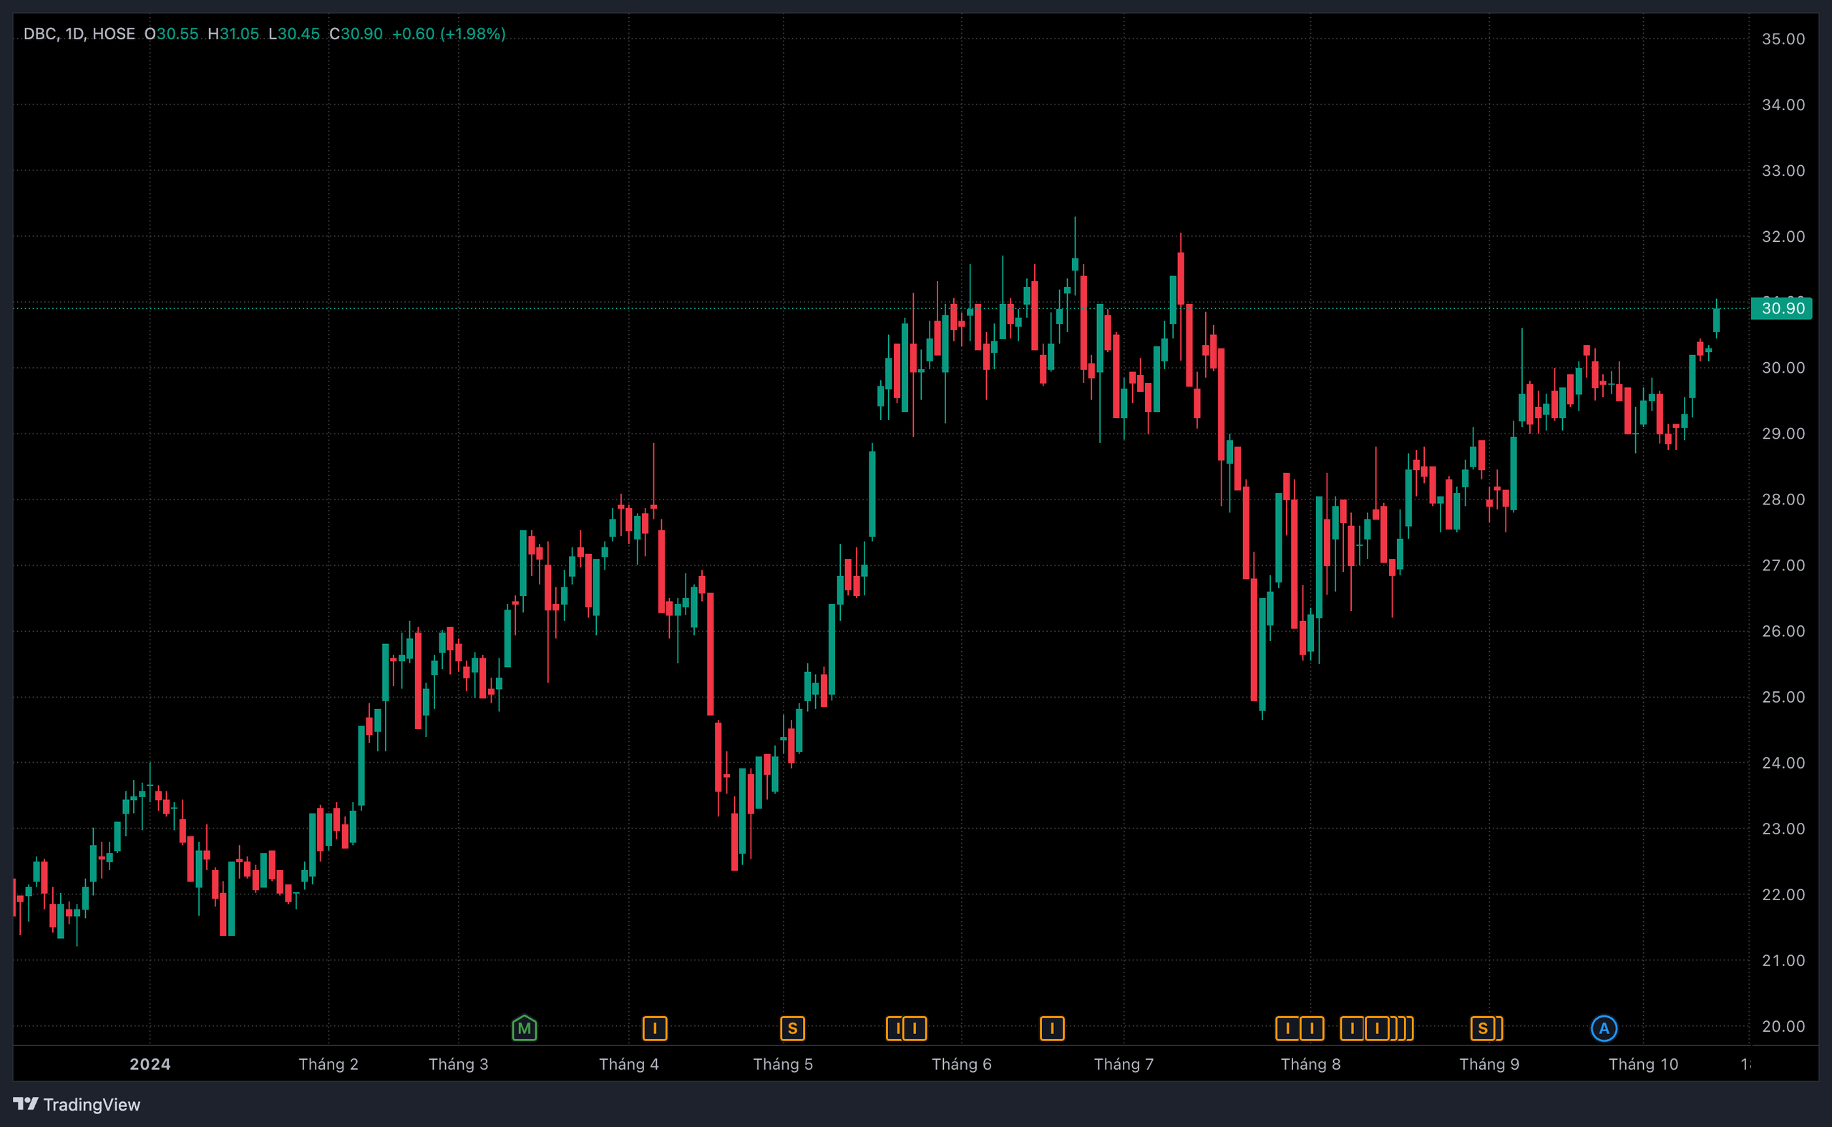The width and height of the screenshot is (1832, 1127).
Task: Click the 25.00 price axis label
Action: 1783,697
